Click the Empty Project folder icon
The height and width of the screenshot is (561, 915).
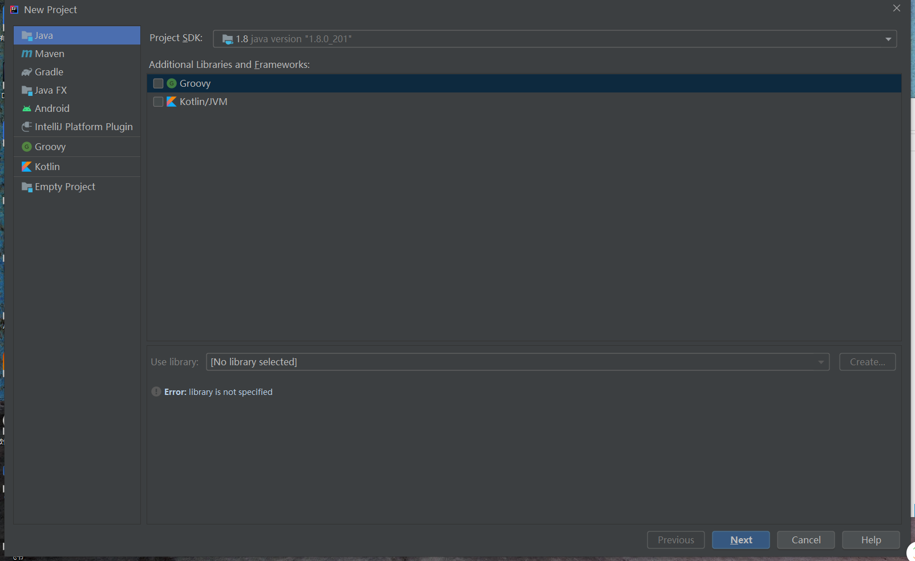pyautogui.click(x=27, y=187)
